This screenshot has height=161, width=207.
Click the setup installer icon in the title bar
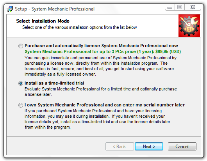point(10,9)
